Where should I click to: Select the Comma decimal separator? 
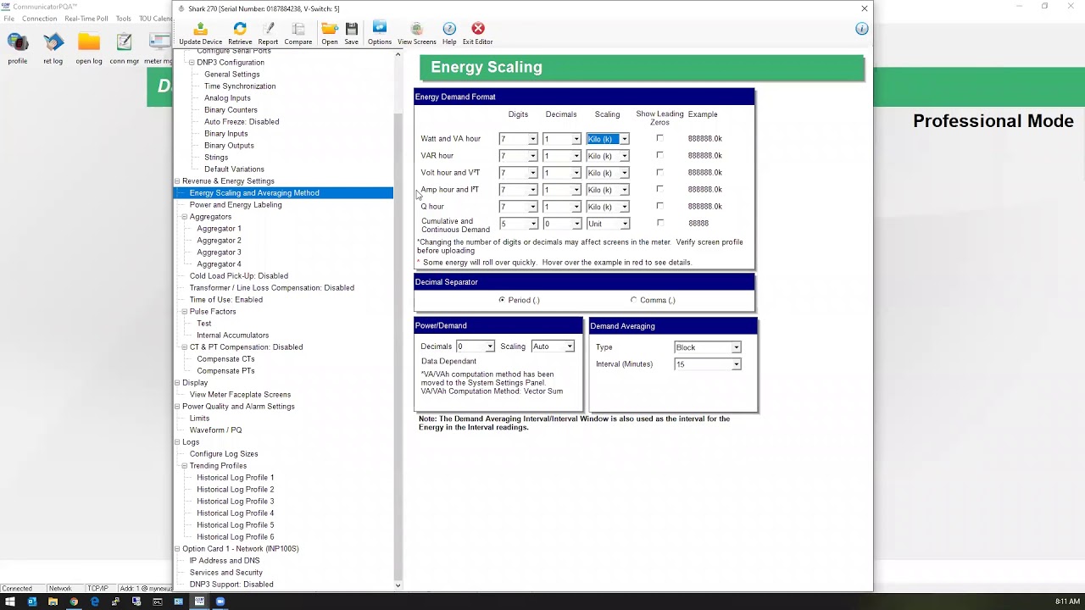coord(633,300)
